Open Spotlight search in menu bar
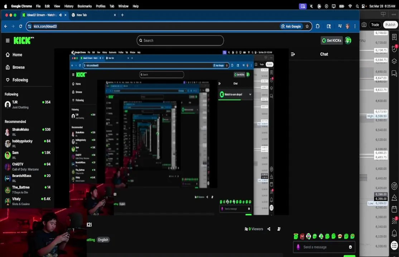399x257 pixels. [x=357, y=6]
